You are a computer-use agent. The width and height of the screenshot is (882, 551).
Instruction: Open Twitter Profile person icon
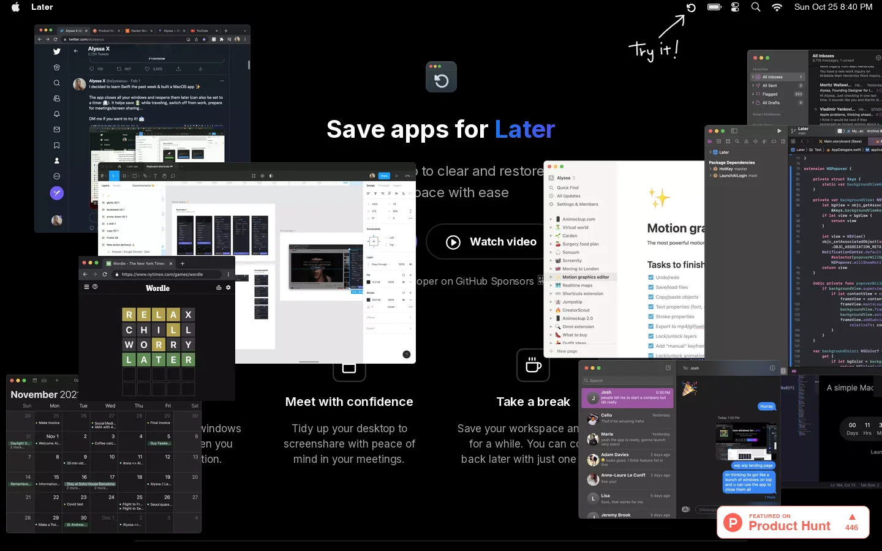click(x=57, y=161)
